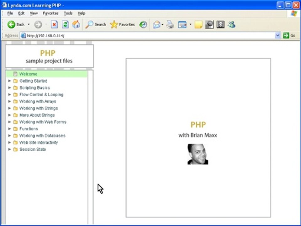Click the Forward navigation button
This screenshot has height=226, width=301.
click(38, 24)
